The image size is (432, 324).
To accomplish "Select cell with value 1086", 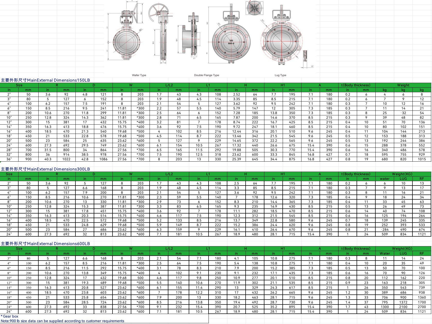I will (103, 159).
